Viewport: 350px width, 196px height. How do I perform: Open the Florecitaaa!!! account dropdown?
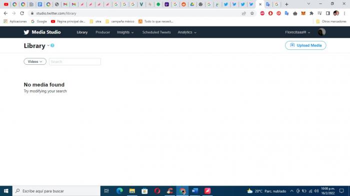tap(297, 32)
